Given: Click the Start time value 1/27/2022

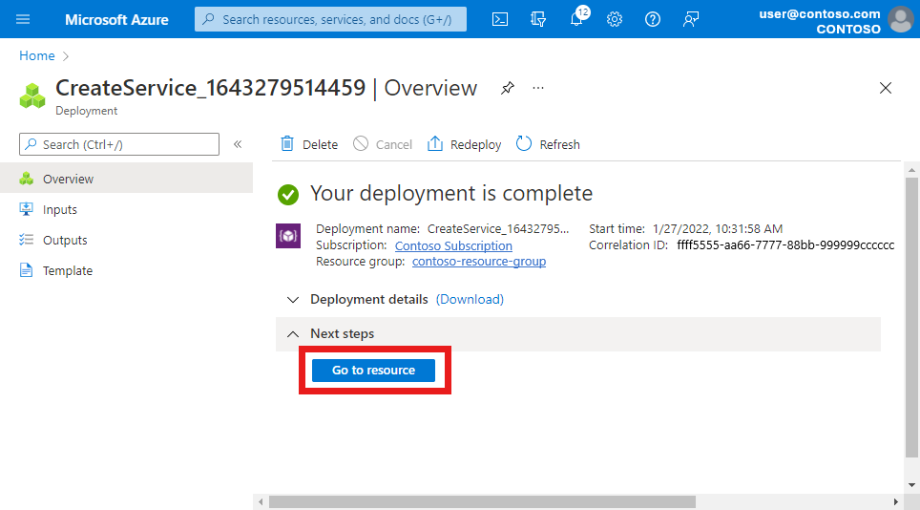Looking at the screenshot, I should tap(717, 229).
